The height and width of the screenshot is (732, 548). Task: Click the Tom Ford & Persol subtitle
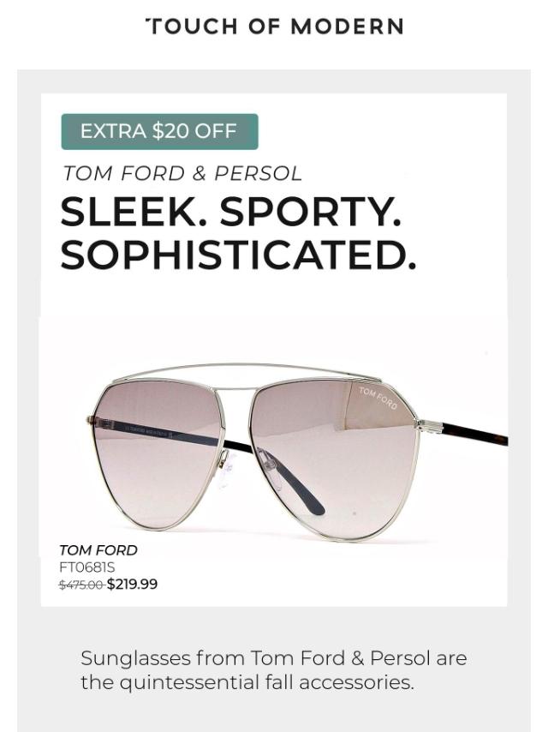(x=182, y=174)
